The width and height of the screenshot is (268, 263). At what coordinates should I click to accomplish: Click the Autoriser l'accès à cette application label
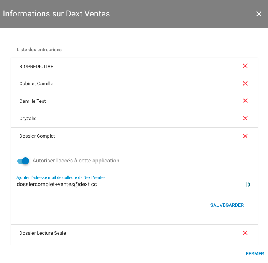pos(76,161)
